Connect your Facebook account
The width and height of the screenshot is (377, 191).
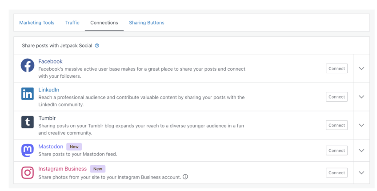pos(337,68)
